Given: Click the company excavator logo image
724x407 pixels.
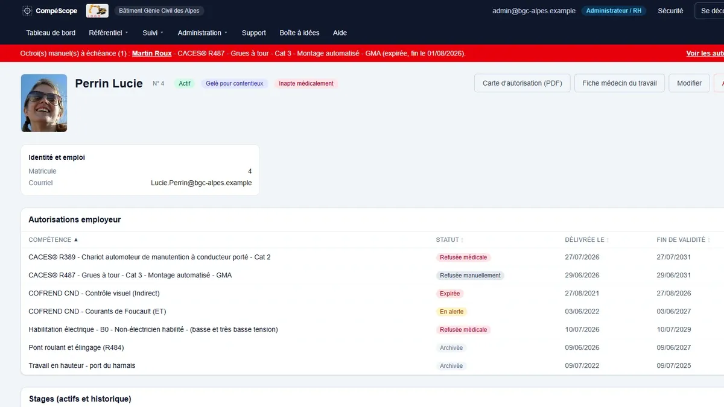Looking at the screenshot, I should pos(97,11).
